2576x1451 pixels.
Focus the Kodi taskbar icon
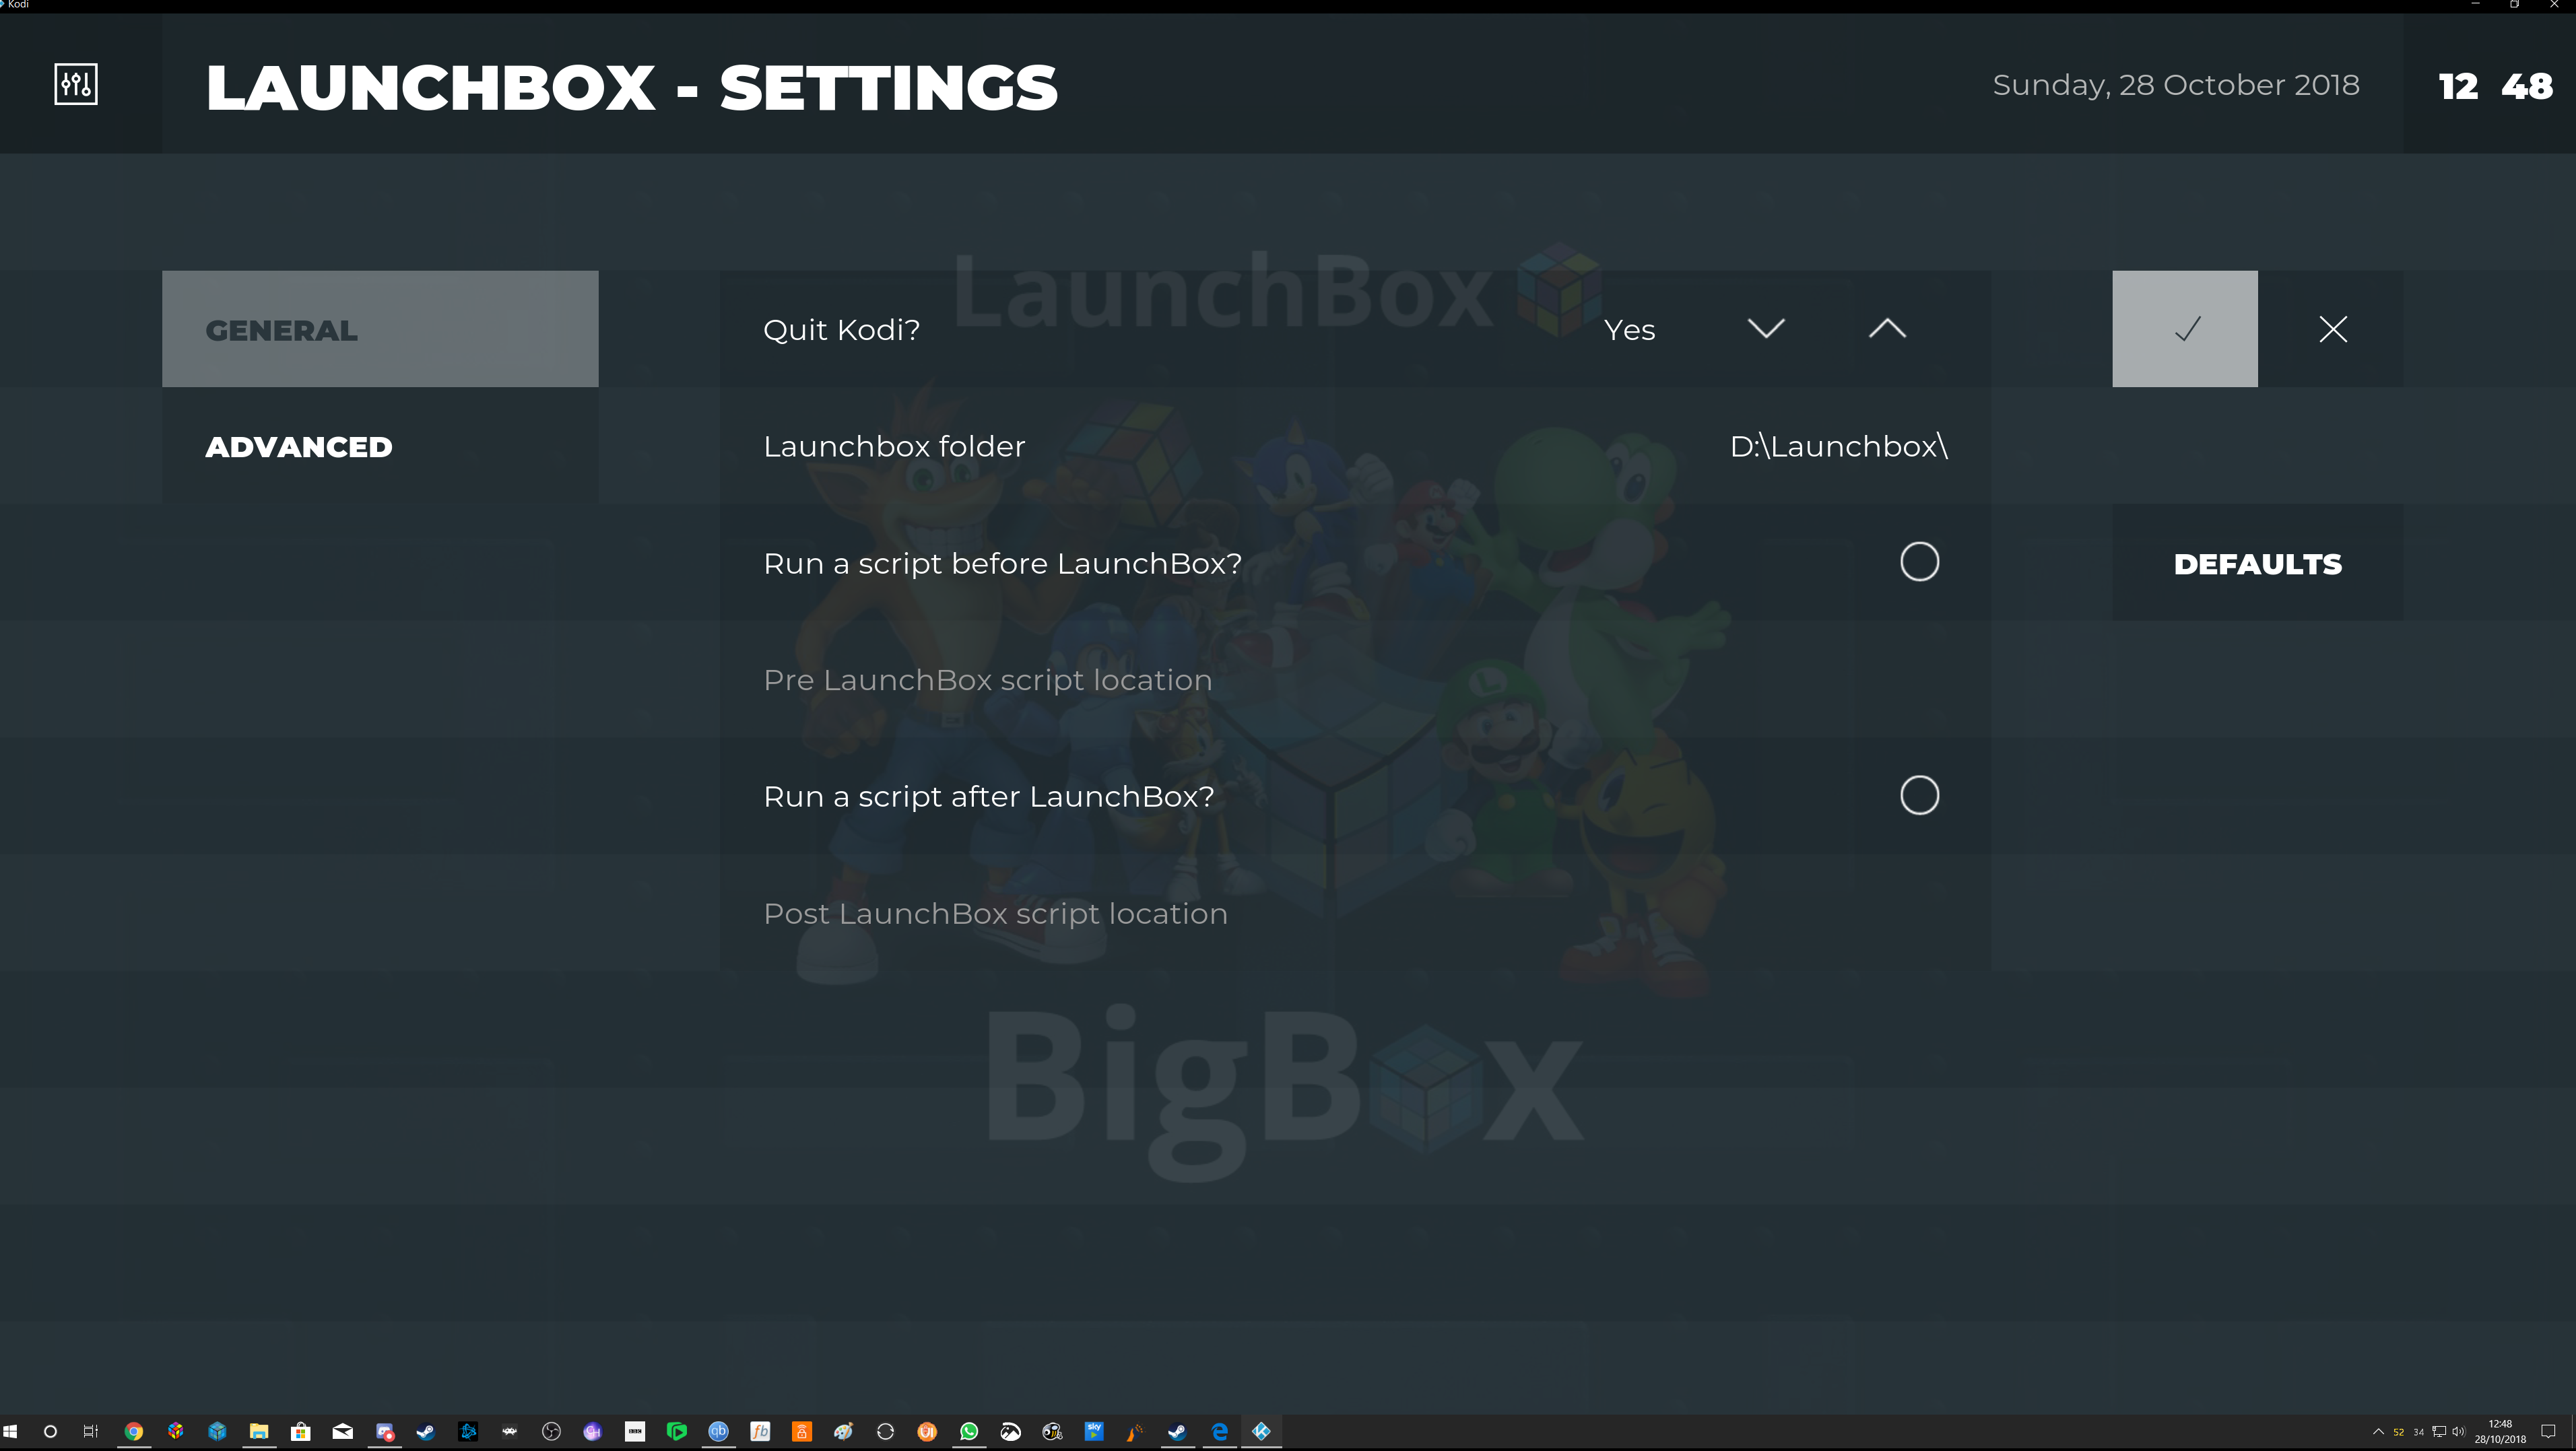click(x=1261, y=1431)
